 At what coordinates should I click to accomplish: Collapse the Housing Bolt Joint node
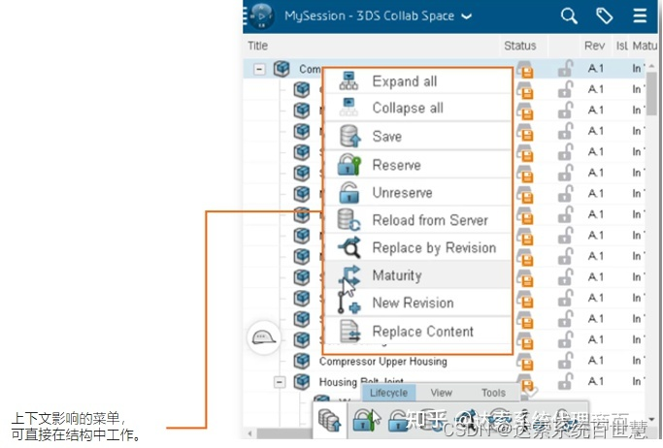click(279, 382)
